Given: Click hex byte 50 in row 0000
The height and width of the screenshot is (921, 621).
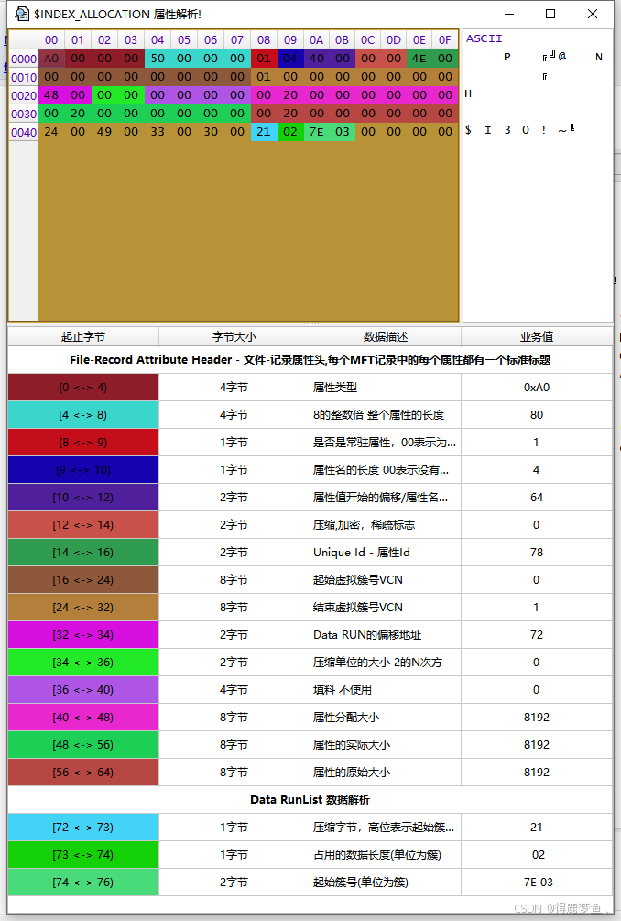Looking at the screenshot, I should pyautogui.click(x=158, y=58).
